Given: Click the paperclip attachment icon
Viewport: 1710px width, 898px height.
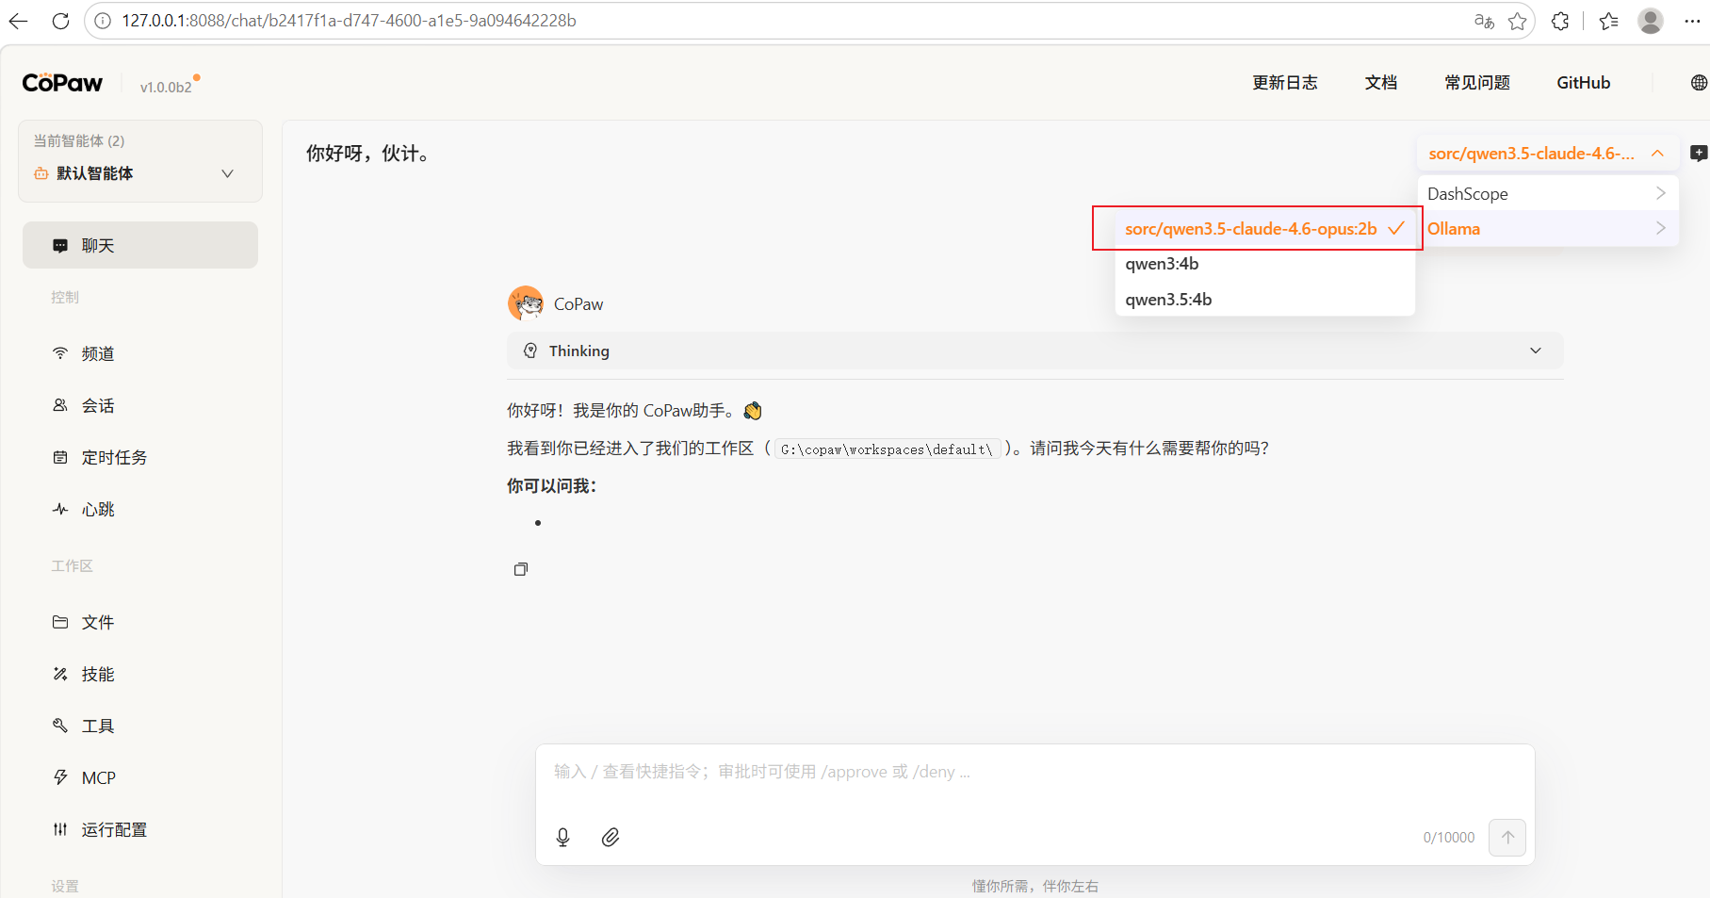Looking at the screenshot, I should 611,837.
